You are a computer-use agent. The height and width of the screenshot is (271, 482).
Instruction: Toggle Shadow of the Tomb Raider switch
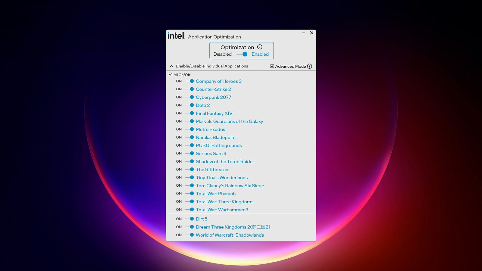tap(189, 161)
